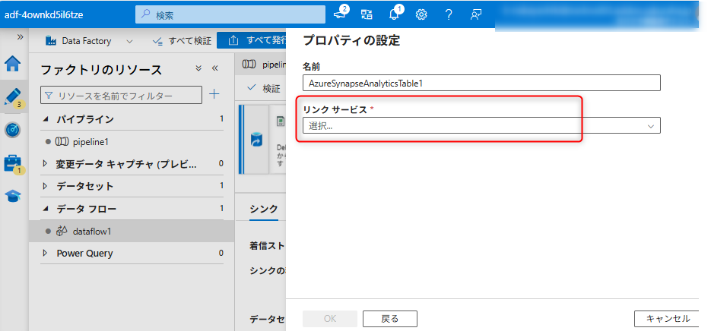The height and width of the screenshot is (331, 711).
Task: Open the switch factory icon in header
Action: click(367, 14)
